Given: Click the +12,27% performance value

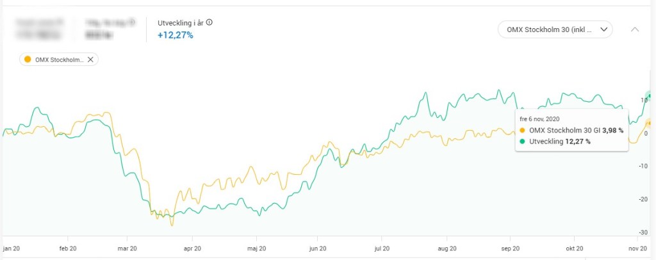Looking at the screenshot, I should point(175,35).
